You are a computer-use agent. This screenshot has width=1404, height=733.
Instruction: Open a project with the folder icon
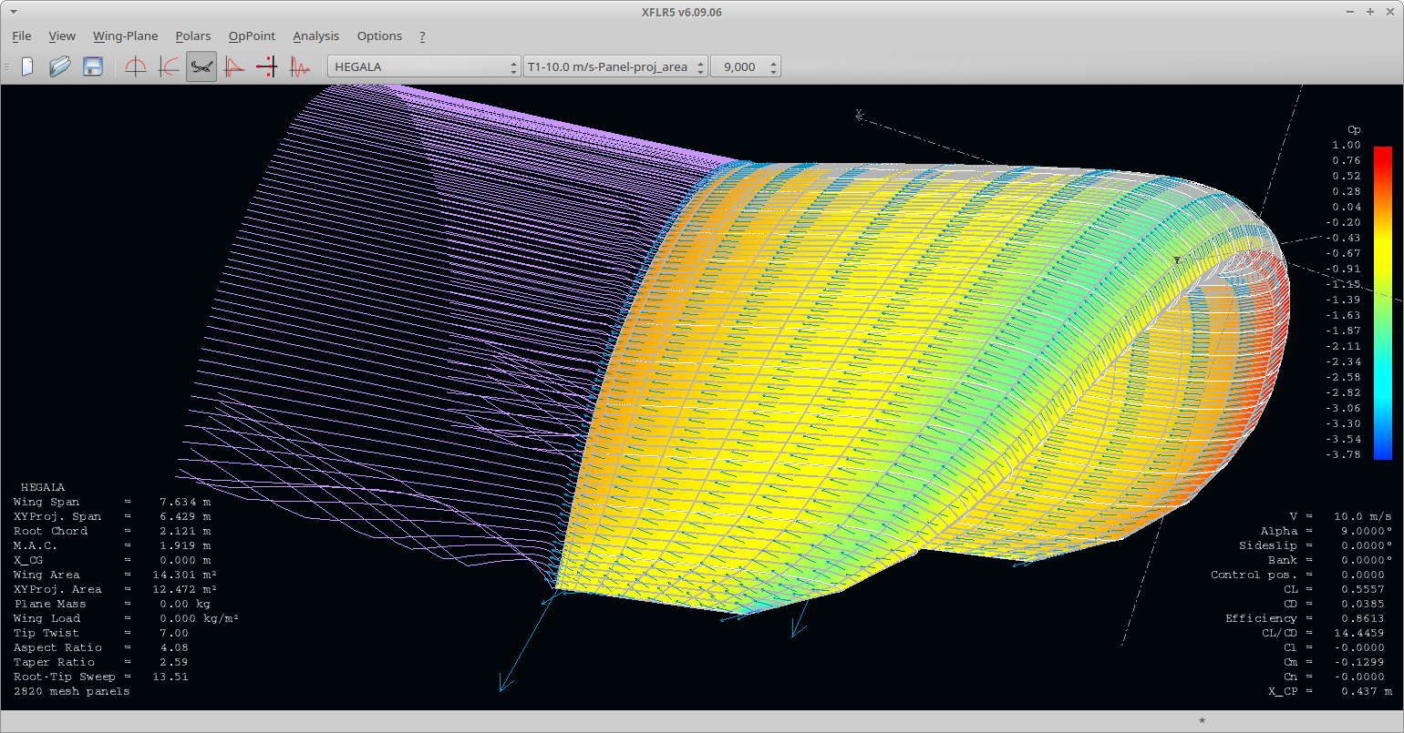click(x=60, y=66)
